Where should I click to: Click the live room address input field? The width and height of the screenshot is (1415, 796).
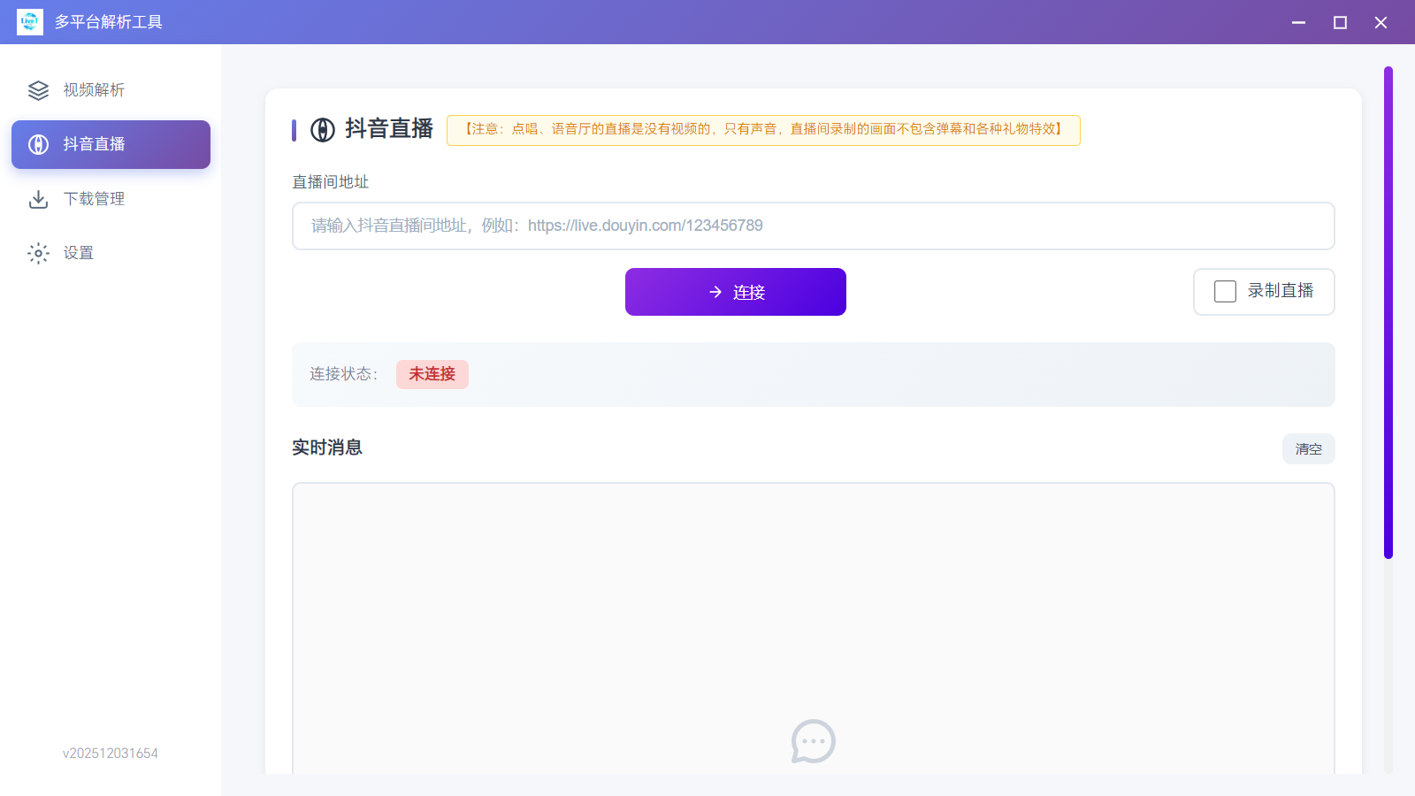pos(813,226)
